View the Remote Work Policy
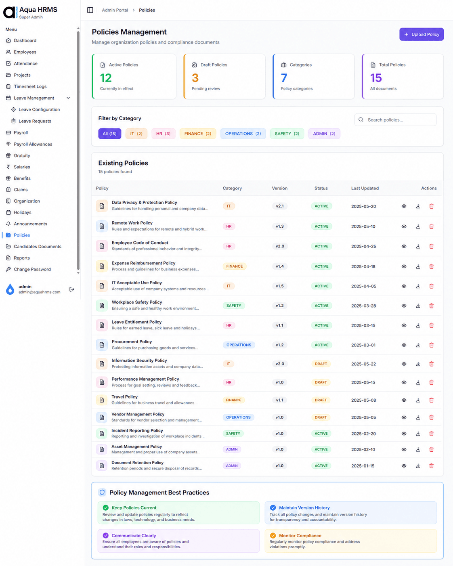Screen dimensions: 453x566 (x=404, y=226)
